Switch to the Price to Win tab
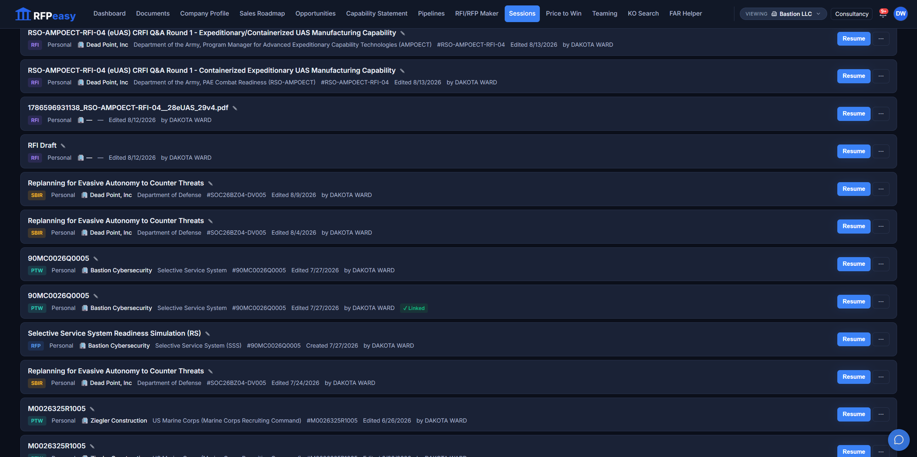Viewport: 917px width, 457px height. pyautogui.click(x=563, y=13)
